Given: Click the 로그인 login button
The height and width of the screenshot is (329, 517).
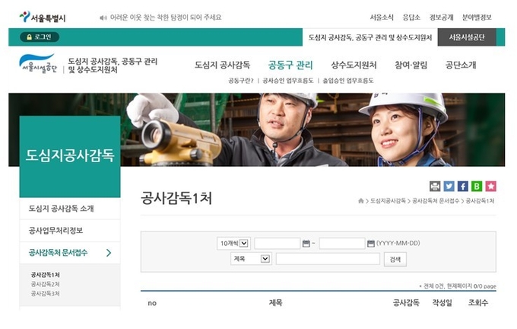Looking at the screenshot, I should [x=40, y=37].
